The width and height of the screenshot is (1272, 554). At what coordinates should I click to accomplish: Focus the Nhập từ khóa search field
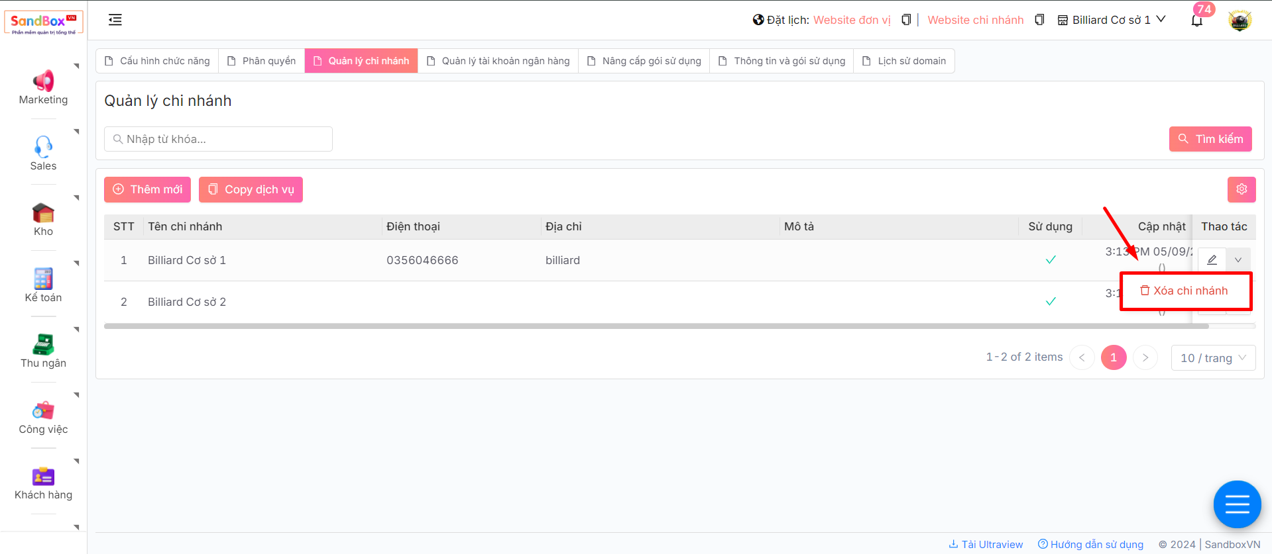point(219,139)
